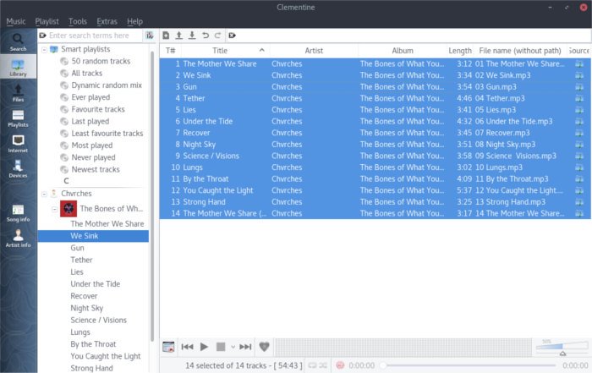Viewport: 592px width, 373px height.
Task: Open the Playlists sidebar tab
Action: pyautogui.click(x=18, y=118)
